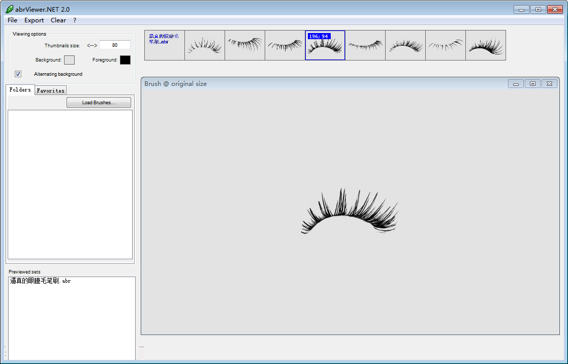The width and height of the screenshot is (568, 364).
Task: Select the first eyelash brush thumbnail
Action: [205, 45]
